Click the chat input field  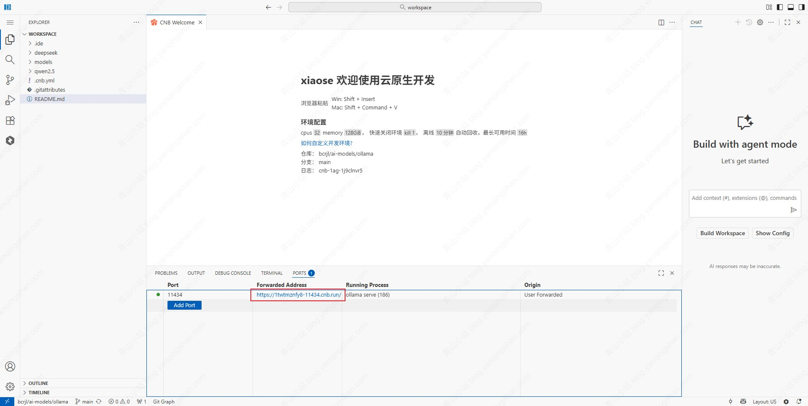(x=744, y=198)
